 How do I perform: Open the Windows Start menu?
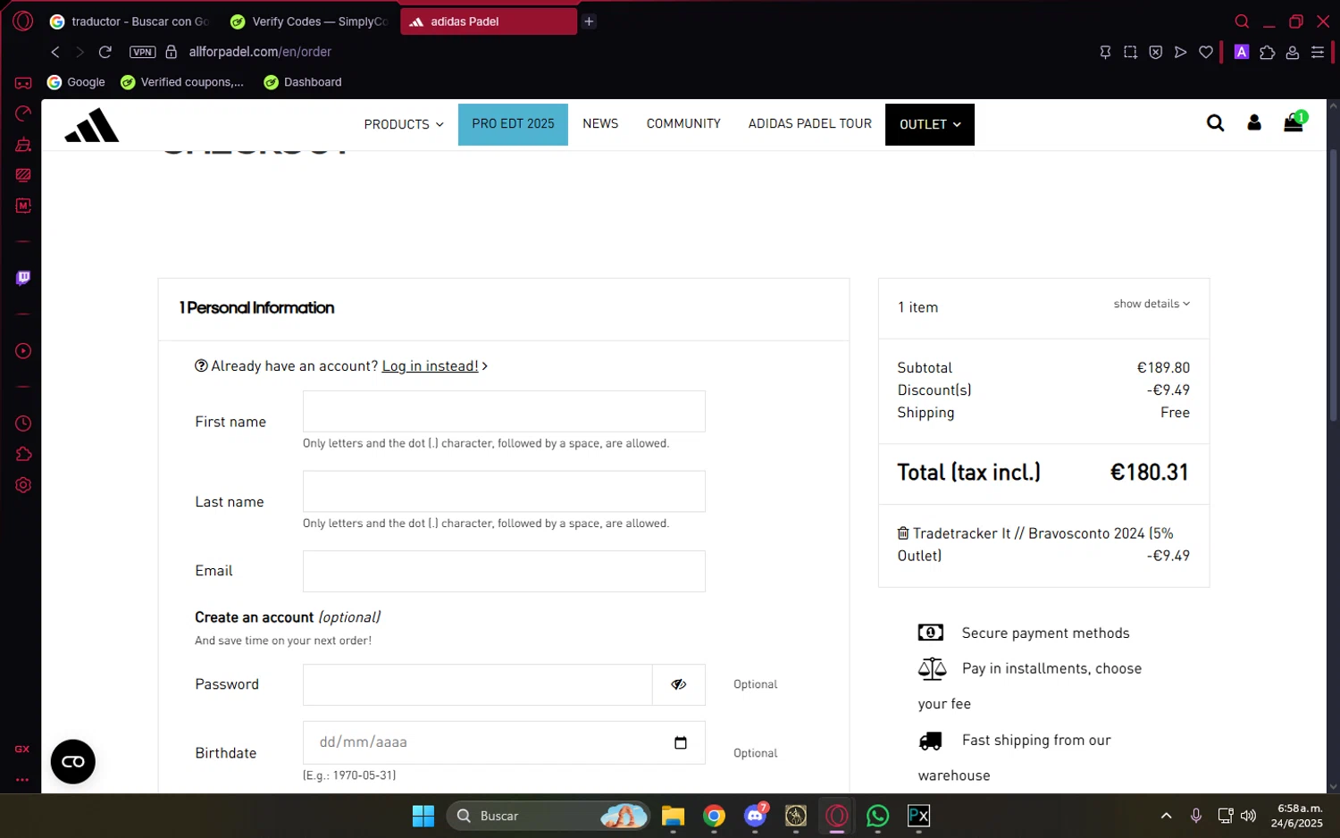tap(423, 816)
